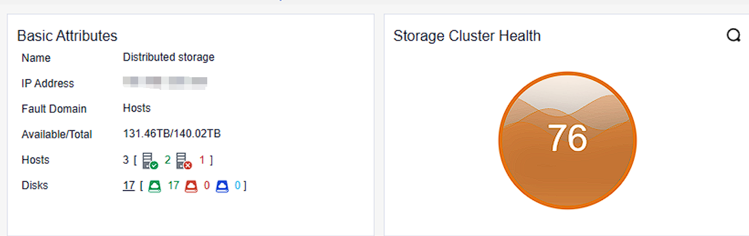Open the Storage Cluster Health magnifier icon
Image resolution: width=749 pixels, height=236 pixels.
tap(733, 35)
